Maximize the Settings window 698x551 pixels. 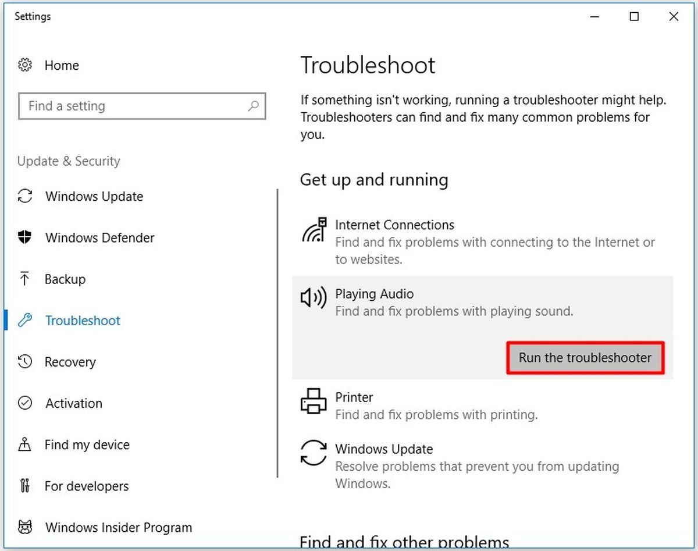[x=634, y=17]
